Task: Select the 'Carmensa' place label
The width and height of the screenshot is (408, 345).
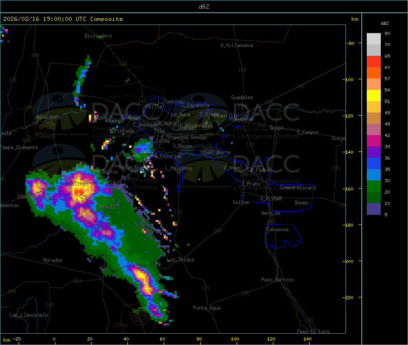Action: point(277,229)
